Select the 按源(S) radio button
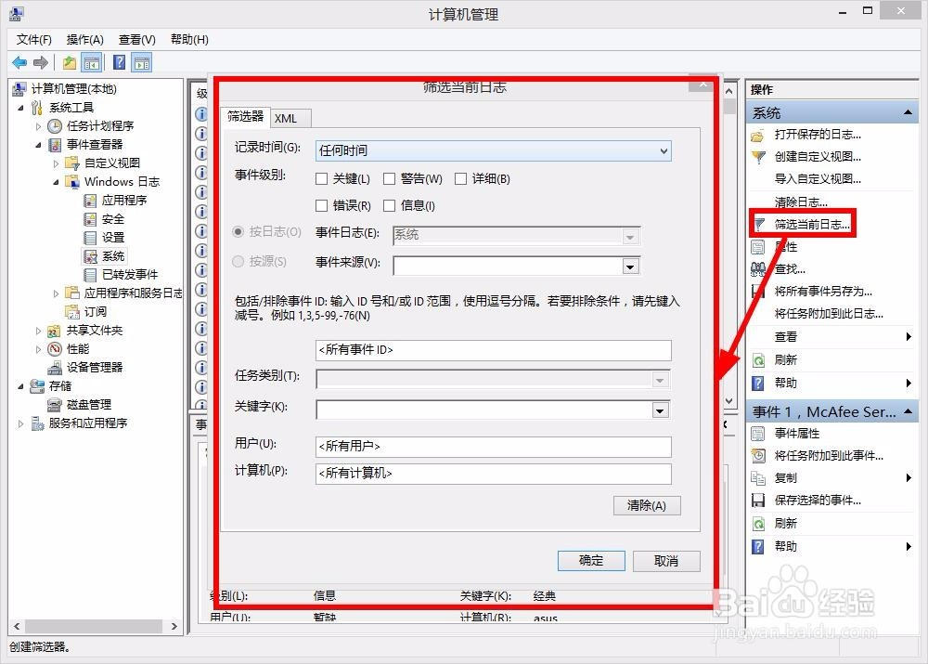Image resolution: width=928 pixels, height=664 pixels. (238, 261)
